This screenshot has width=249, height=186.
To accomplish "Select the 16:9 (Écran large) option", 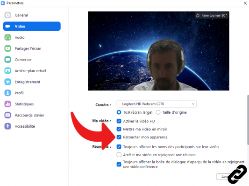I will tap(119, 112).
